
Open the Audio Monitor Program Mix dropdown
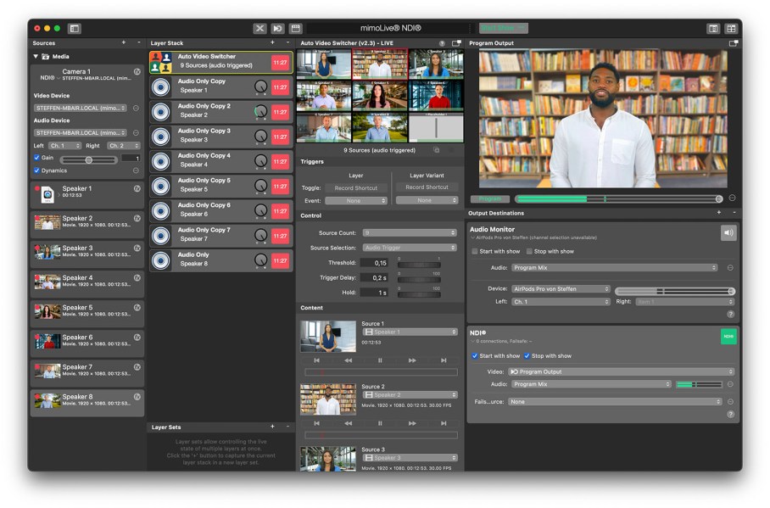[x=614, y=268]
